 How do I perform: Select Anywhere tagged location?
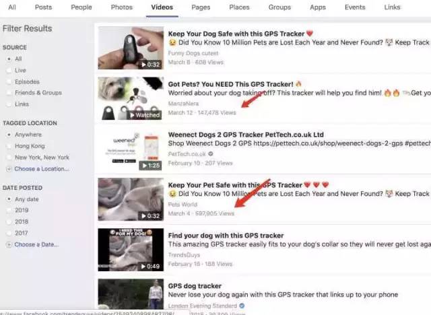9,135
